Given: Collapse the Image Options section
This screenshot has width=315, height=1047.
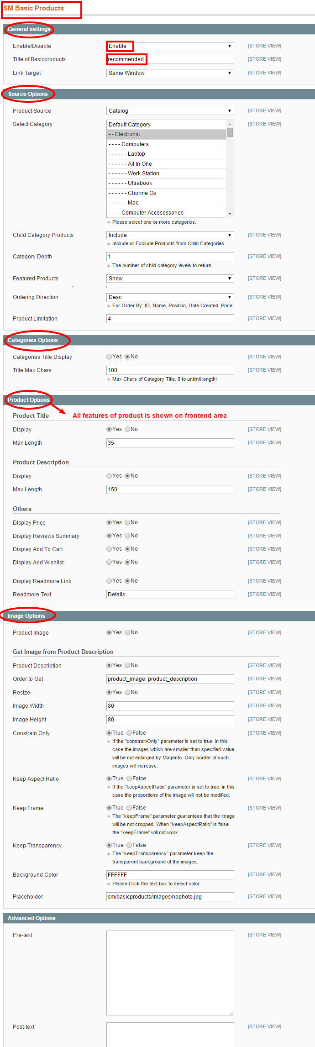Looking at the screenshot, I should point(159,616).
